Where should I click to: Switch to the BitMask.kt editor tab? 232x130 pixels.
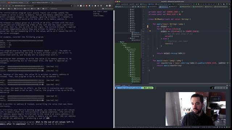point(163,6)
